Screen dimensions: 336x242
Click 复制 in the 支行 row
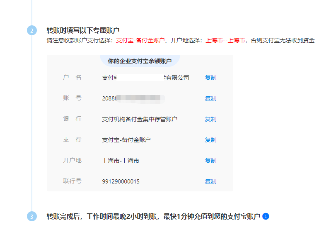(x=210, y=140)
